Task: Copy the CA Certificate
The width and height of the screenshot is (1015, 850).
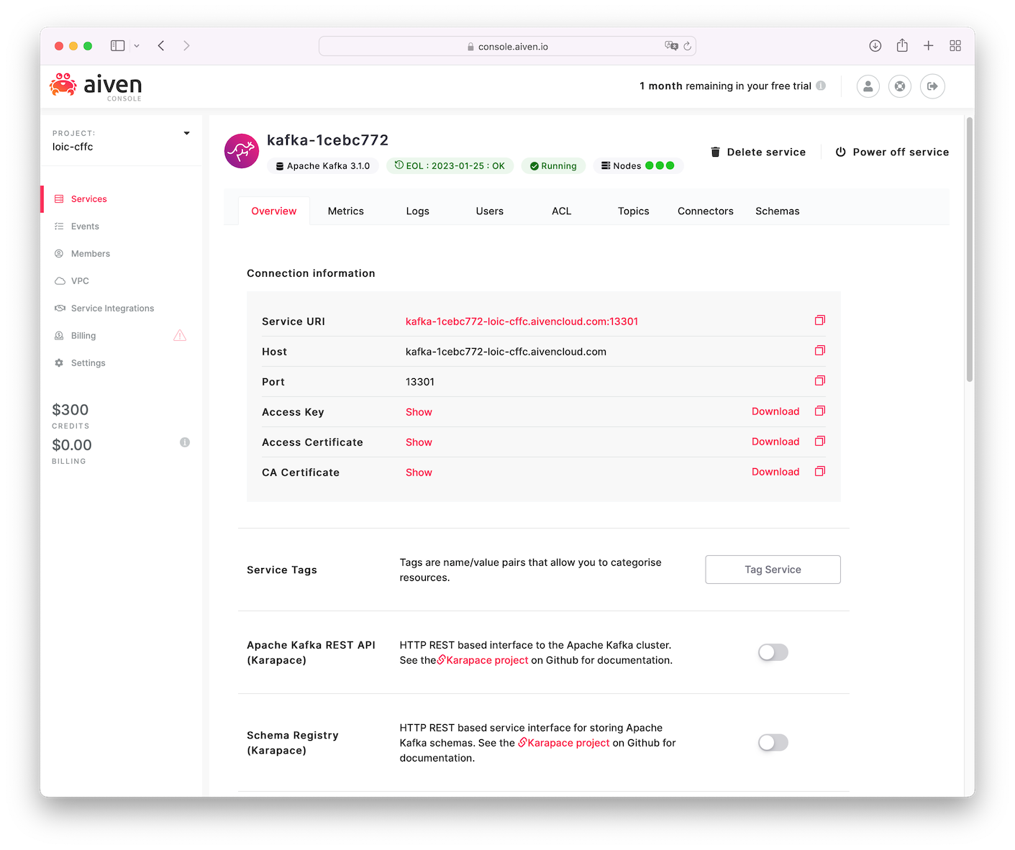Action: (820, 471)
